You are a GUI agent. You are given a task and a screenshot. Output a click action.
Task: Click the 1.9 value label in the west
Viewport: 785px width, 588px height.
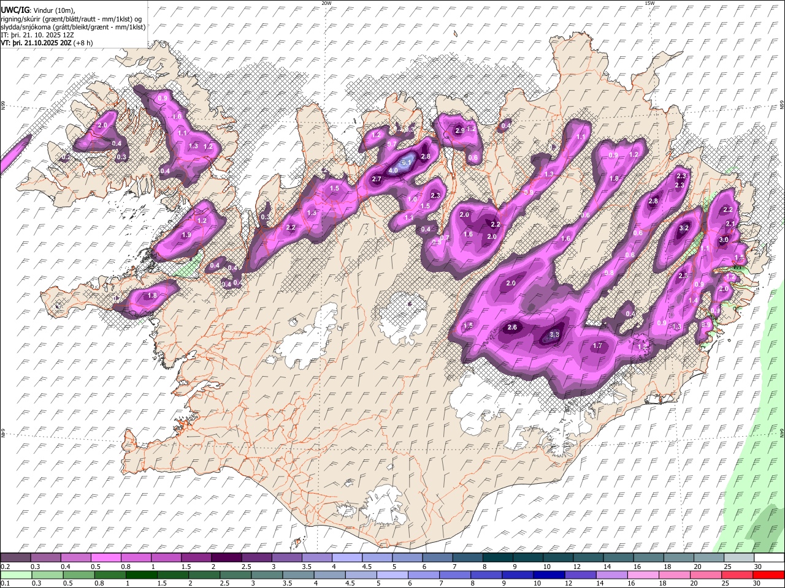(186, 235)
